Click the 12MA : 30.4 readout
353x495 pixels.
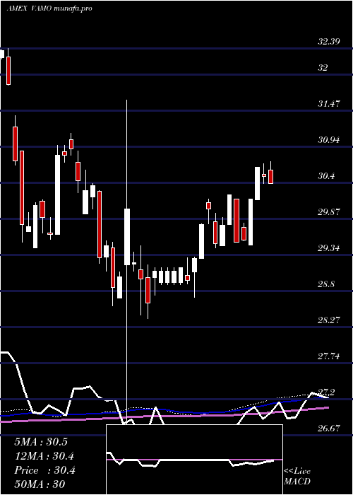pos(44,456)
